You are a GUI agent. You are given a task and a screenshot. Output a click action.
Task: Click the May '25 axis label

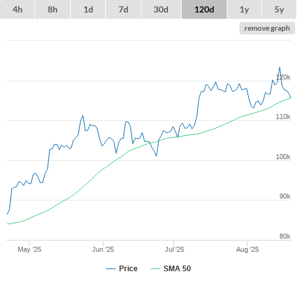point(29,249)
